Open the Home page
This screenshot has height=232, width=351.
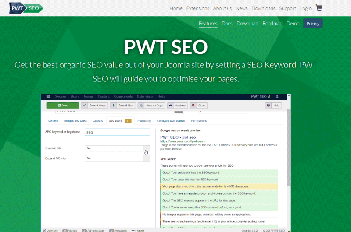pyautogui.click(x=176, y=8)
